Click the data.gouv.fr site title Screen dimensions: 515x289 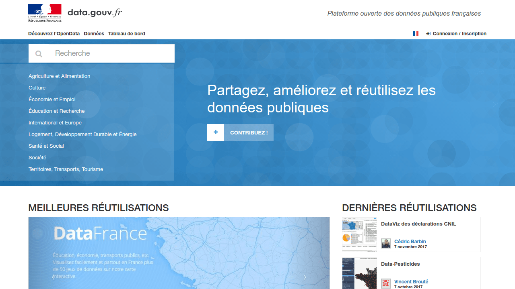click(x=95, y=13)
